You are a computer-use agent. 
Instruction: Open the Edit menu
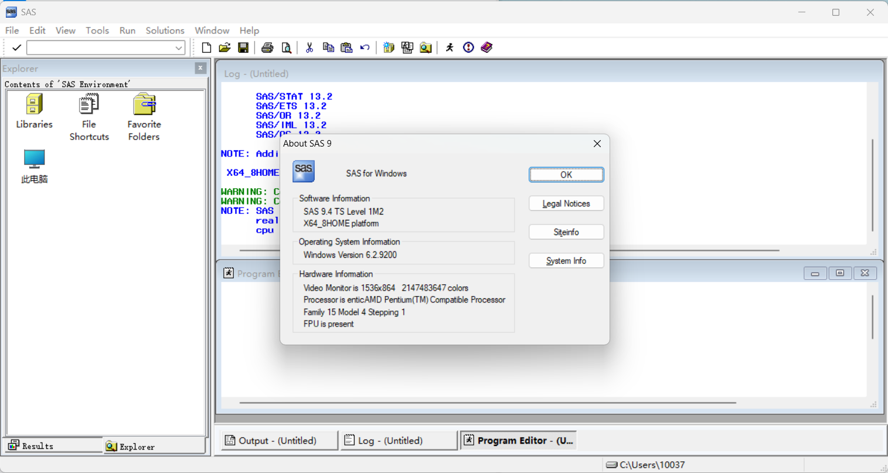pos(37,30)
